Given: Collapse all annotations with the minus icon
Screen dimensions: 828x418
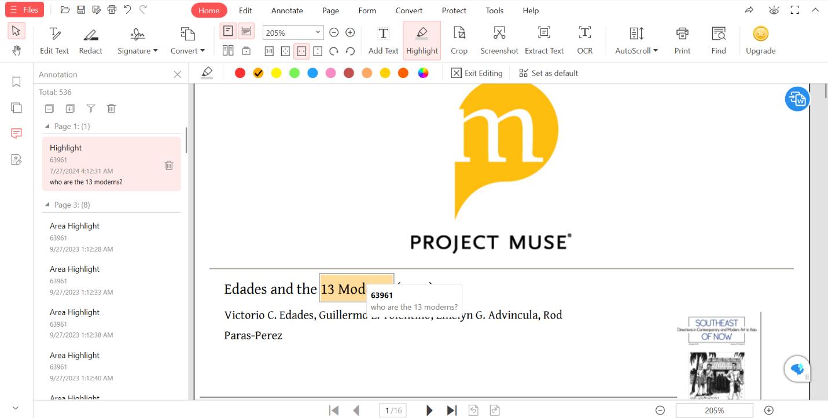Looking at the screenshot, I should click(x=49, y=108).
